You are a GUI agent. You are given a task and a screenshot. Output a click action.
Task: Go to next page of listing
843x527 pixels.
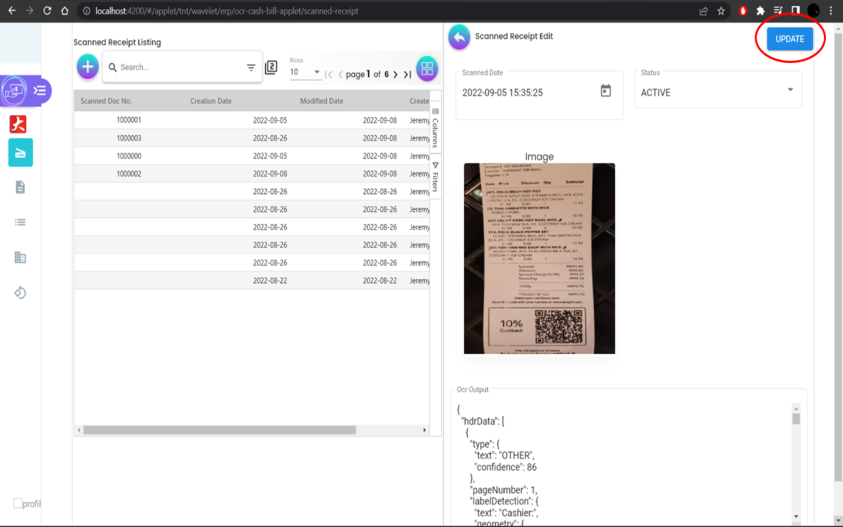[396, 74]
